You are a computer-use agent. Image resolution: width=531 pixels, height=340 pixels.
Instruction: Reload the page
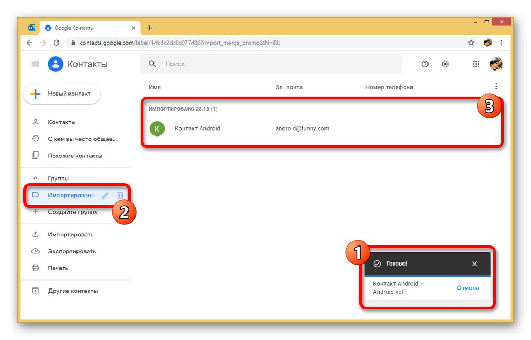[57, 42]
